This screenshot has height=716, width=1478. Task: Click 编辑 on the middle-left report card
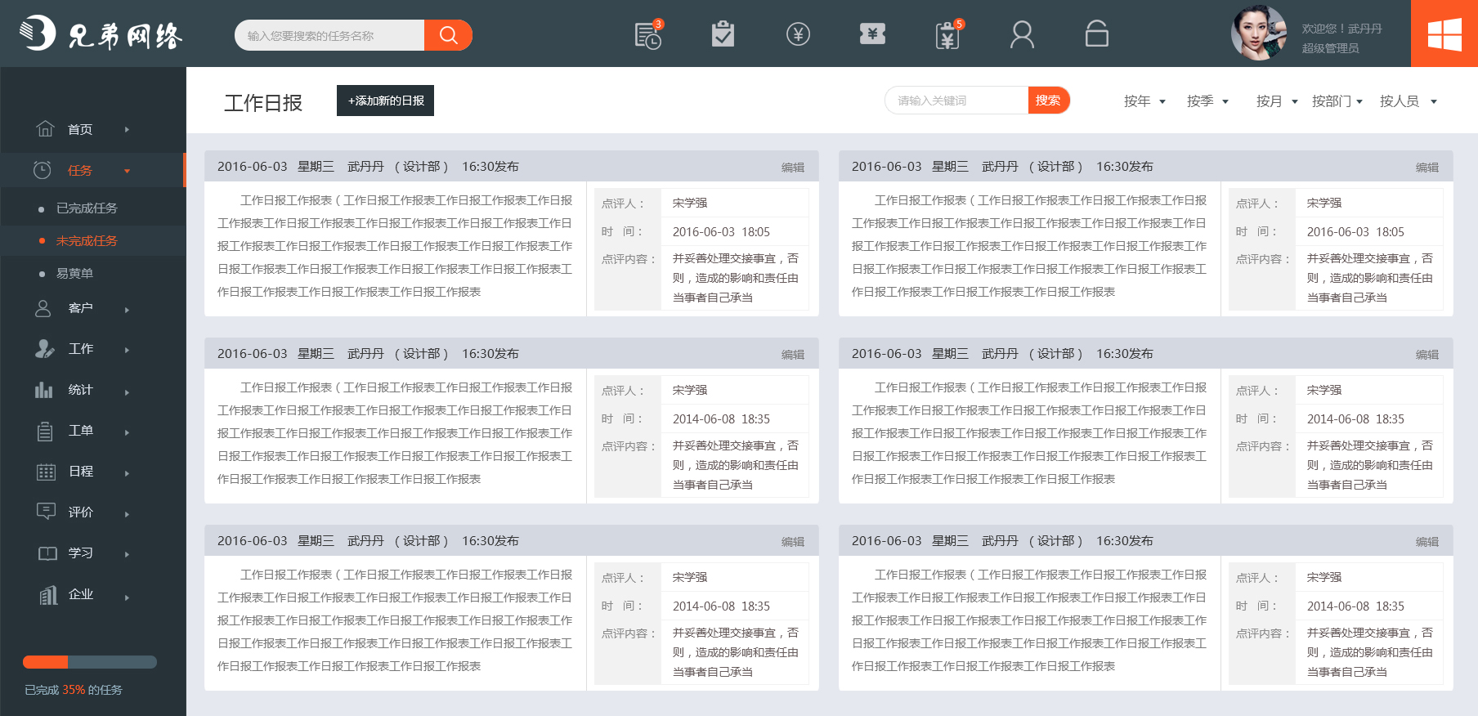tap(792, 355)
